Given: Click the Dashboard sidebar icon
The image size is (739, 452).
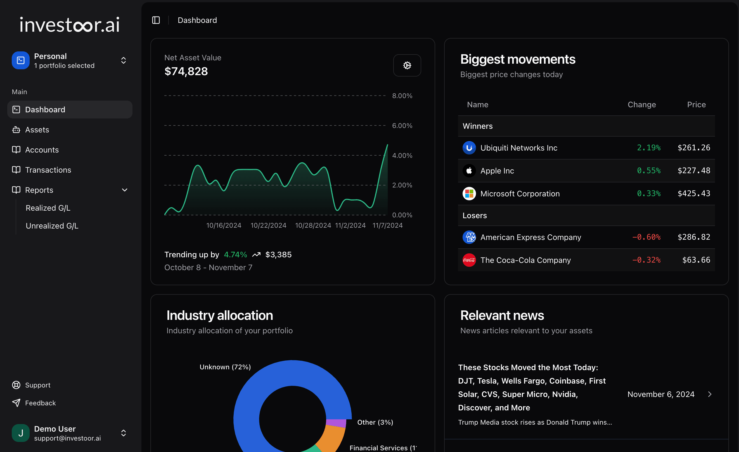Looking at the screenshot, I should (16, 110).
